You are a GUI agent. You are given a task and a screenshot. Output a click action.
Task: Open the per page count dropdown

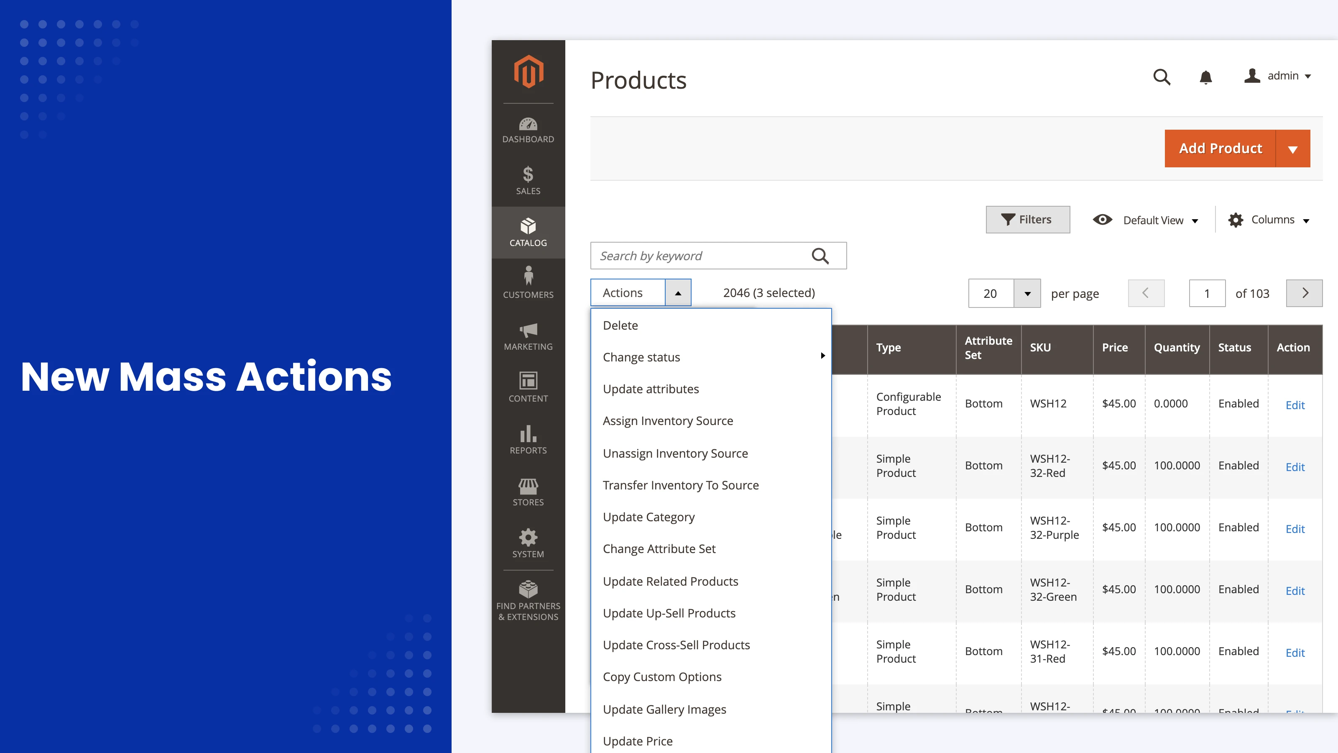(1027, 293)
